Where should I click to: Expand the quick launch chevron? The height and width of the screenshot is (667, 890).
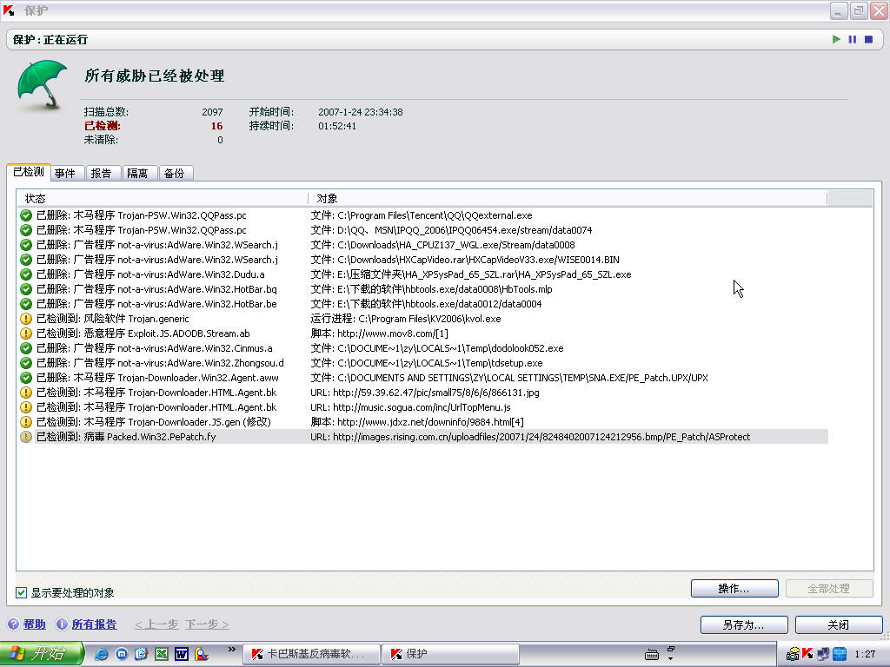(x=231, y=649)
